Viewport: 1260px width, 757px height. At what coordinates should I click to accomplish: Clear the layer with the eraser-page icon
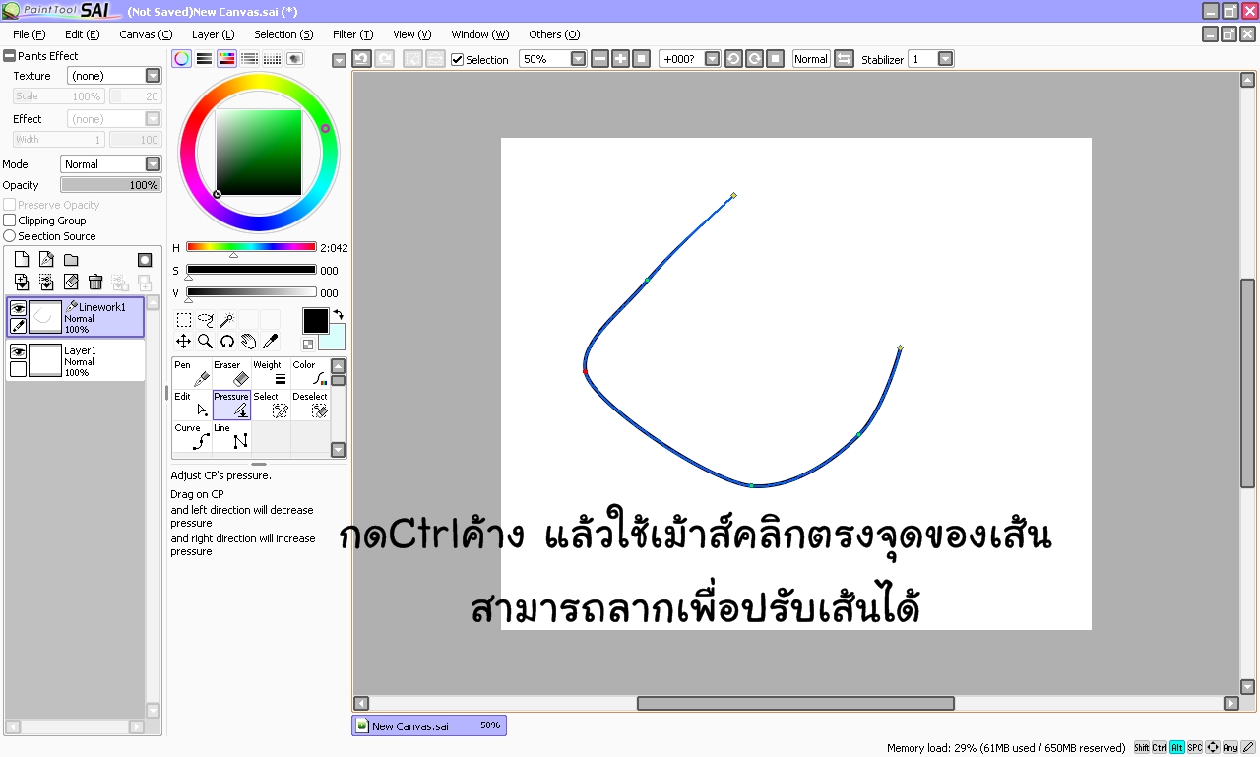point(71,283)
